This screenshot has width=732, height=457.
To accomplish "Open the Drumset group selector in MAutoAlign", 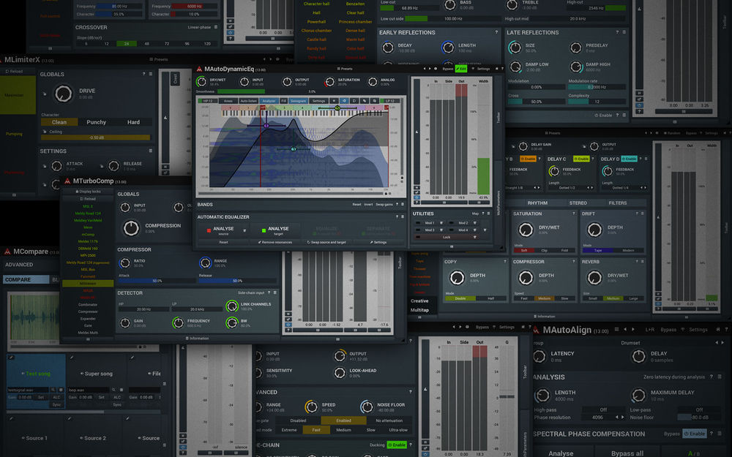I will [630, 343].
